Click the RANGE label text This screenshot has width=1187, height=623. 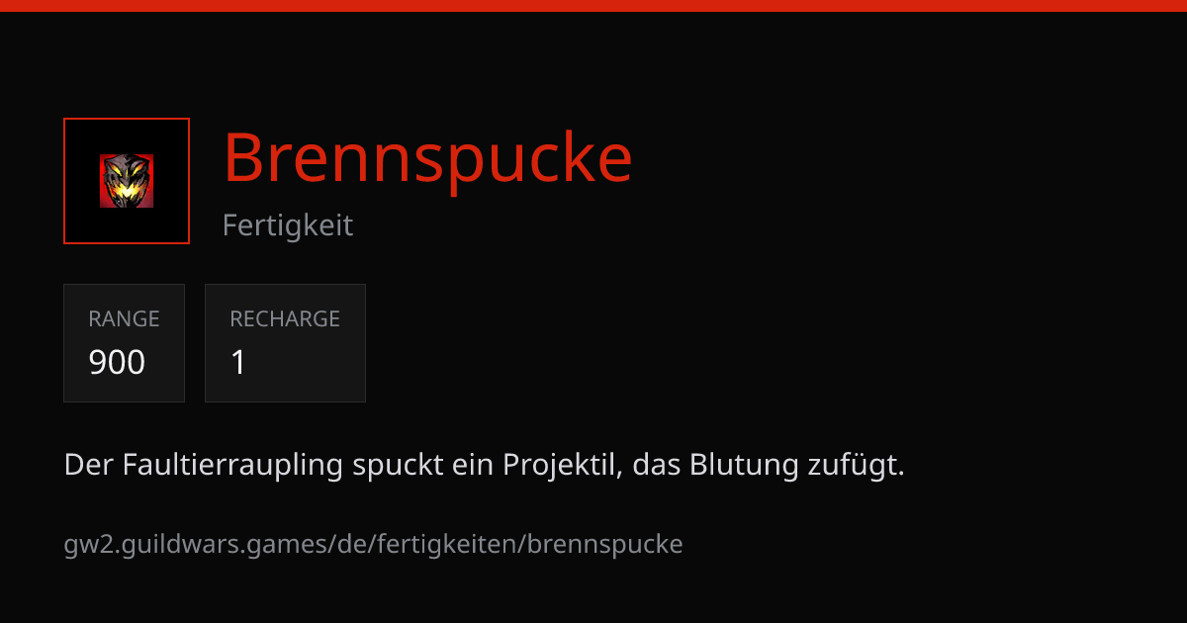[x=124, y=318]
